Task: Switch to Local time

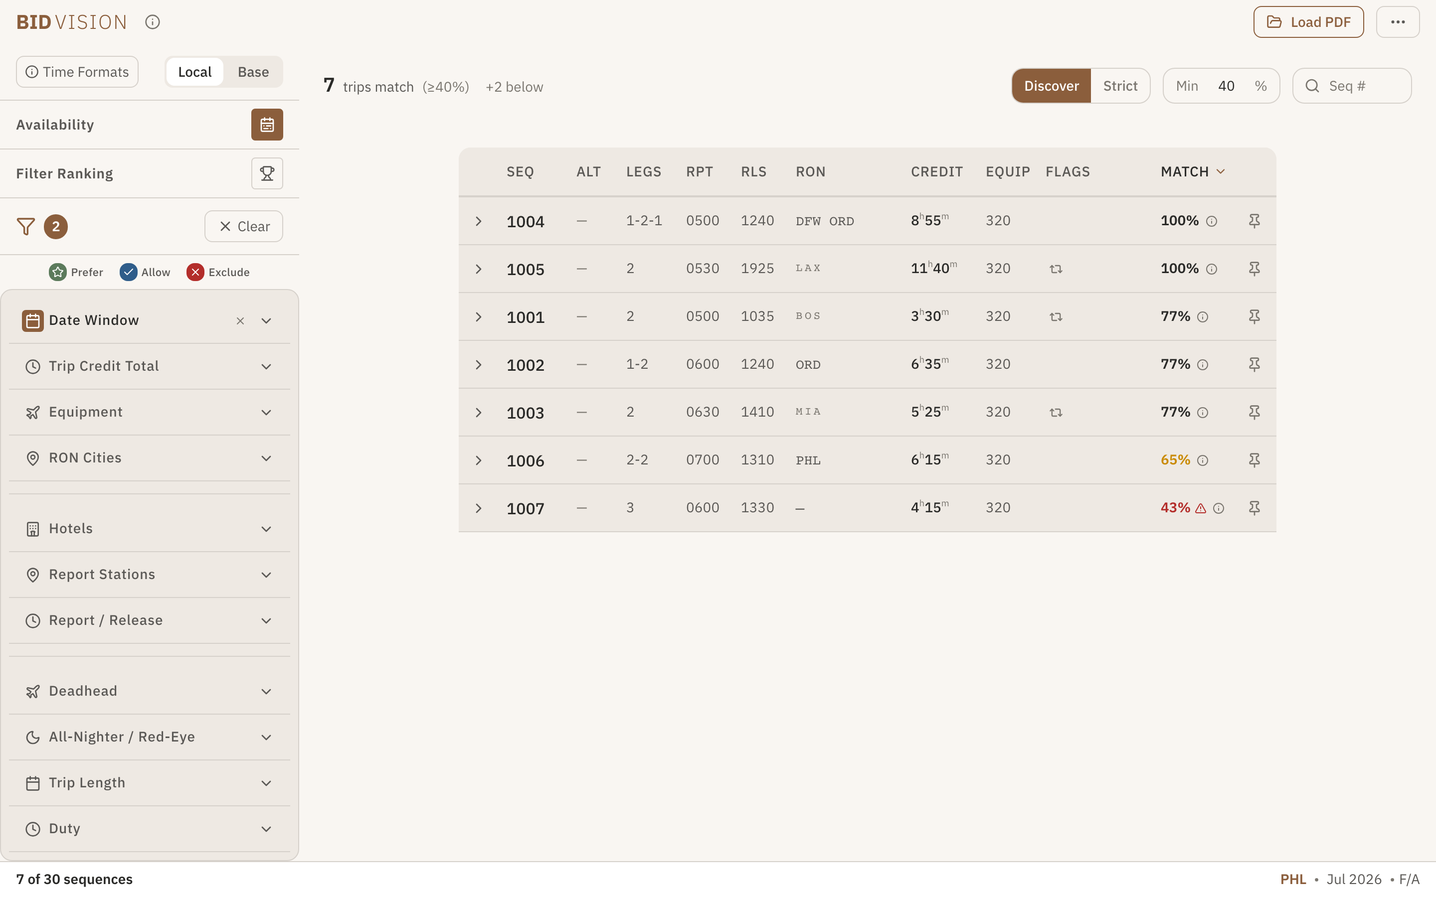Action: tap(194, 72)
